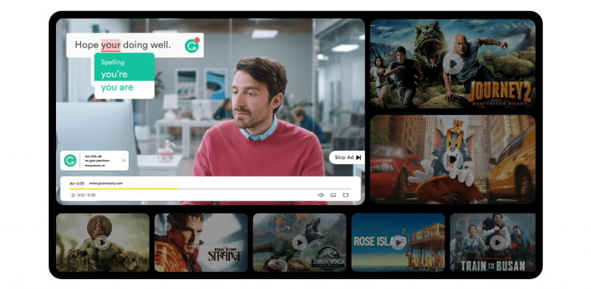The height and width of the screenshot is (290, 591).
Task: Play the Hulk mask video thumbnail
Action: pyautogui.click(x=103, y=243)
